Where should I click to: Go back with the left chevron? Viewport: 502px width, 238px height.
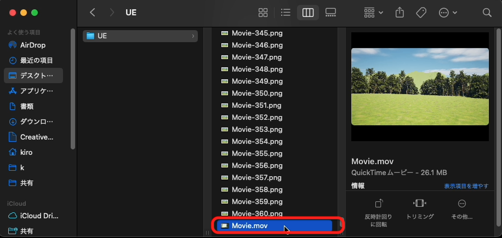pos(93,13)
